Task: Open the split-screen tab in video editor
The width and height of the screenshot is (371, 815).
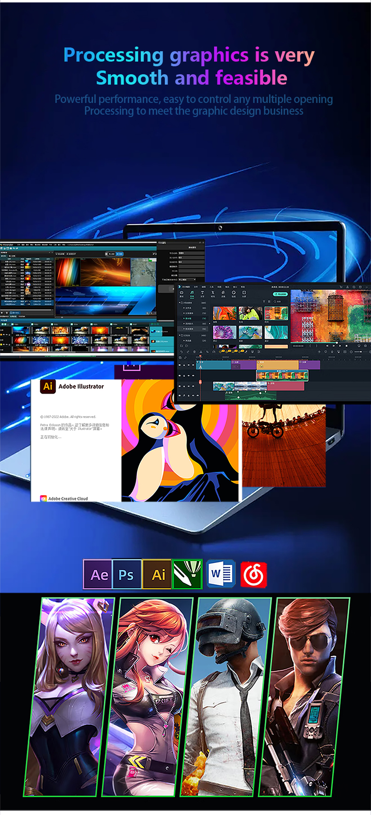Action: tap(244, 294)
